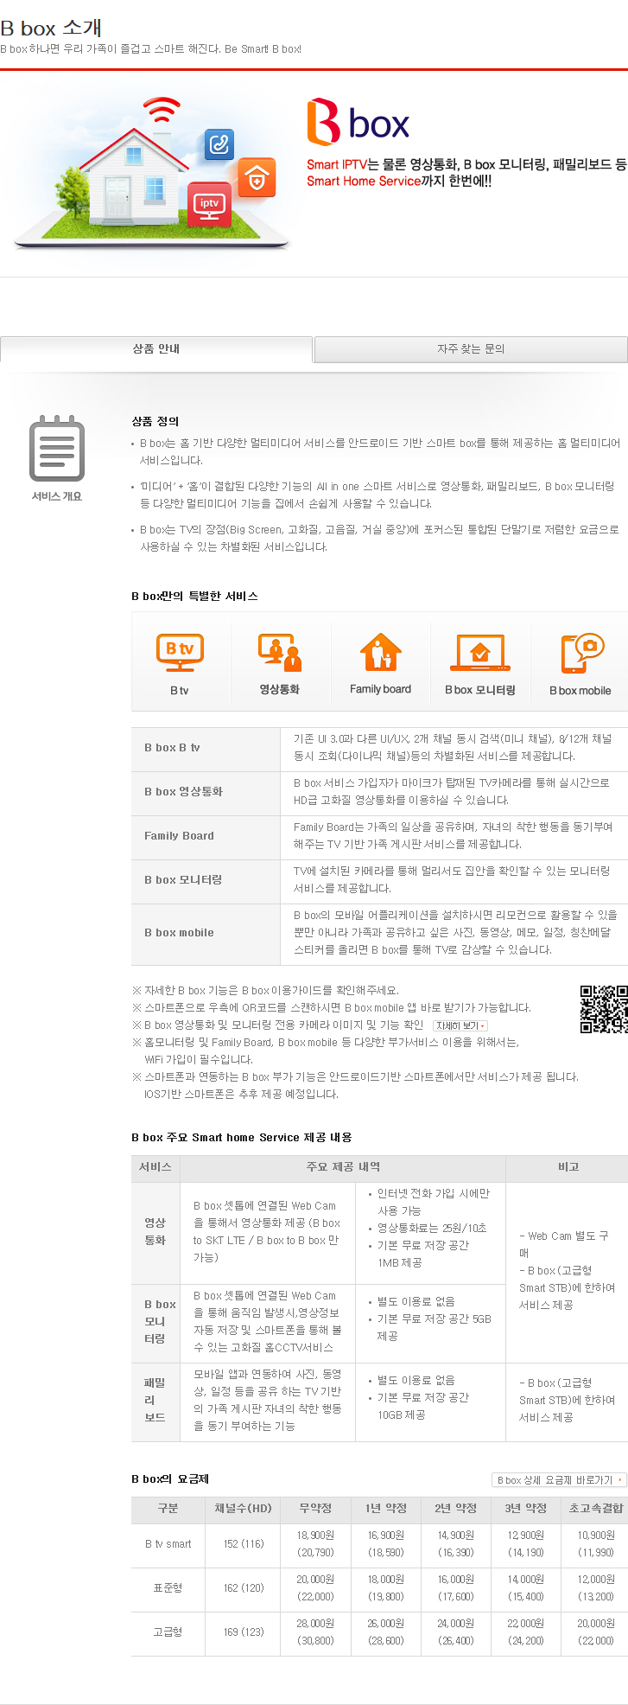Screen dimensions: 628x1705
Task: Click the 상품 정의 section heading
Action: click(155, 421)
